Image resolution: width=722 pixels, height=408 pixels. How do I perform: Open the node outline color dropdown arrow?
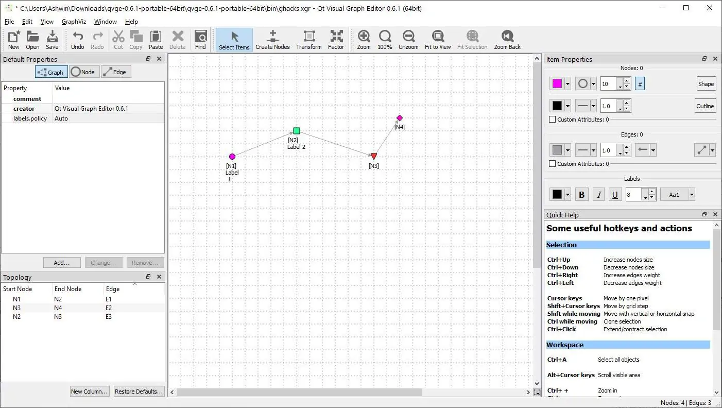click(568, 106)
